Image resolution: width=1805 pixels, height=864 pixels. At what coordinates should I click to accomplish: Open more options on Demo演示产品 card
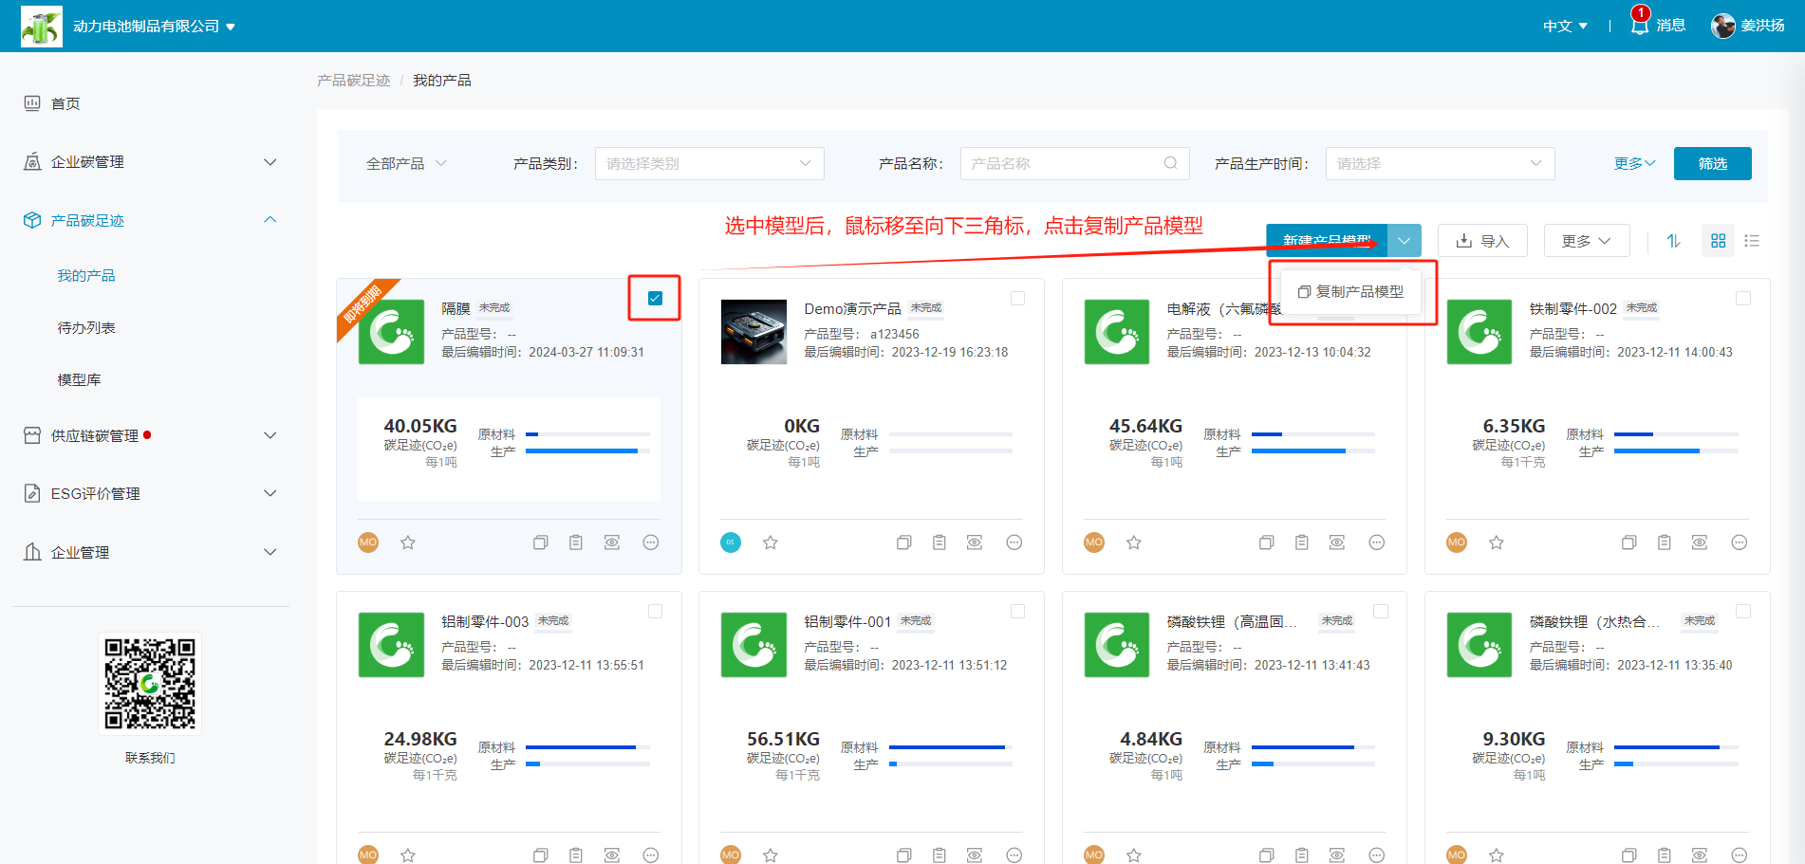point(1014,542)
